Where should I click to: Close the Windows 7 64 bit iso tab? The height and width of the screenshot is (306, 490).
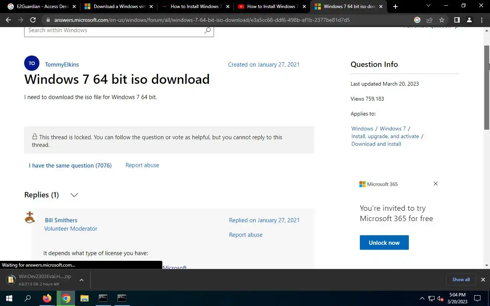381,7
